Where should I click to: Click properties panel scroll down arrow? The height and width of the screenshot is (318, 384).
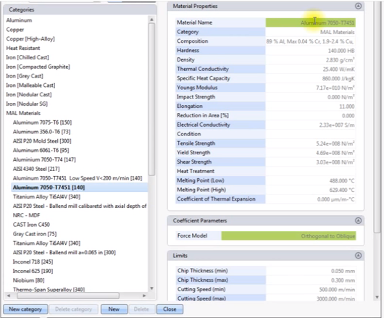(377, 297)
